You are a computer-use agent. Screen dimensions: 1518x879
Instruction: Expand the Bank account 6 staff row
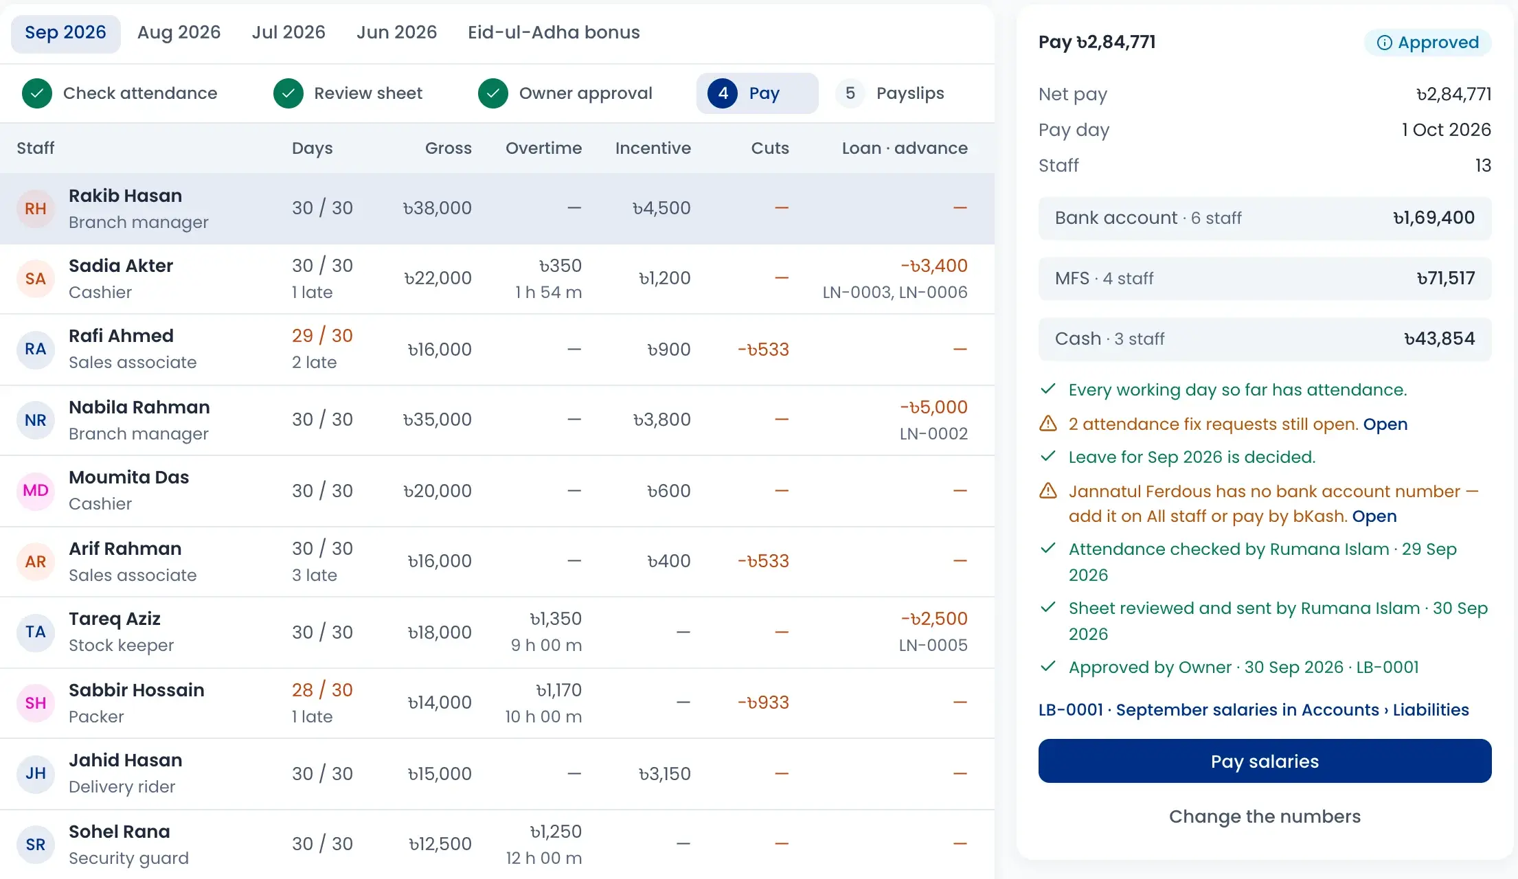coord(1265,218)
